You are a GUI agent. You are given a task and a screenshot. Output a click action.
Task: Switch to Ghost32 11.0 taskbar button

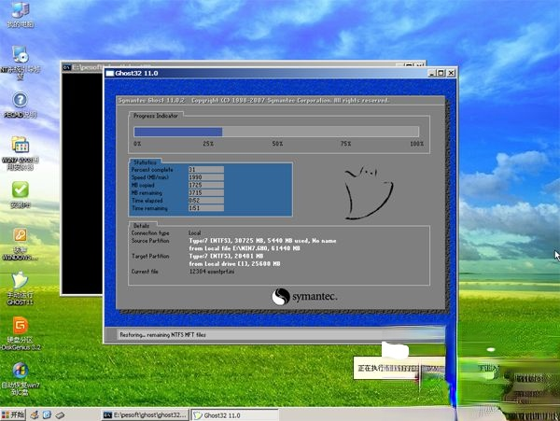[x=234, y=415]
